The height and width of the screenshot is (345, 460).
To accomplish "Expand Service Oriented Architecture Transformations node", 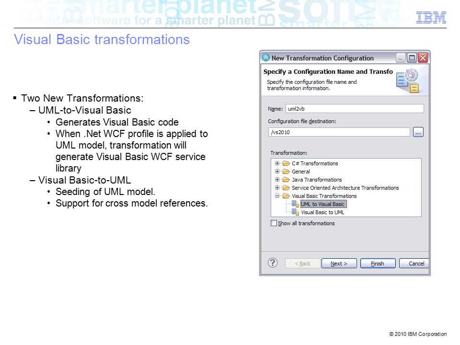I will [x=277, y=187].
